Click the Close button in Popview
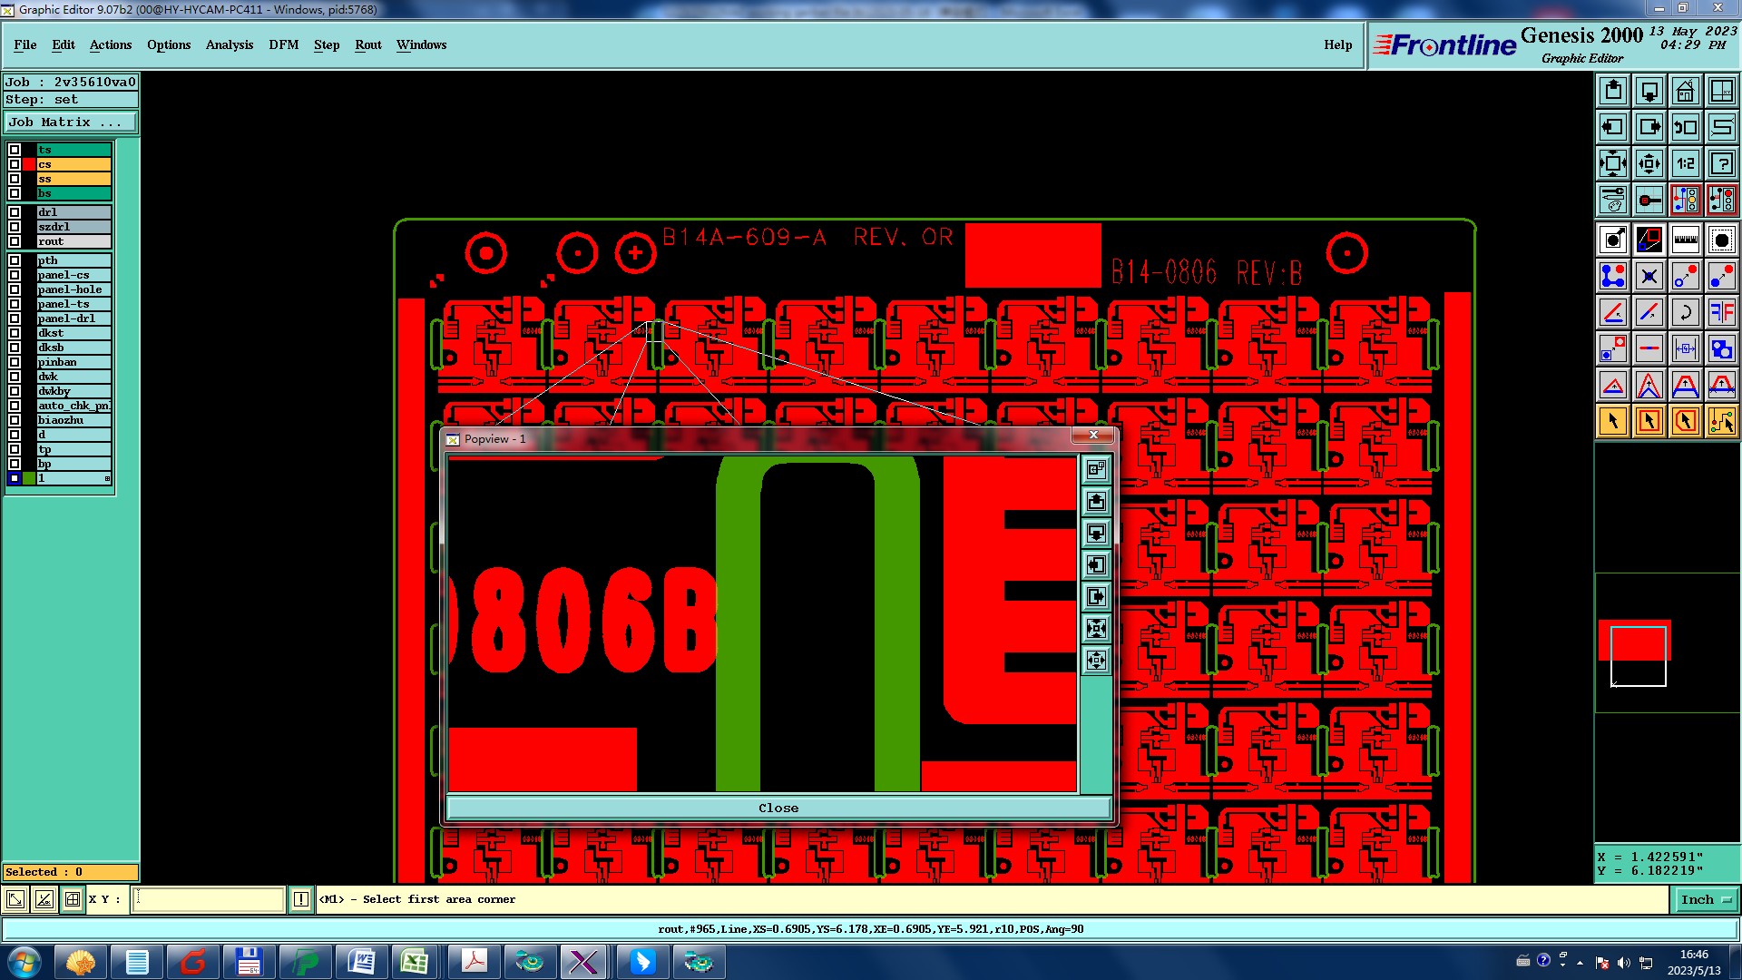 (778, 808)
